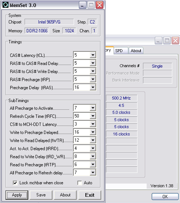Click the Single channels value

(x=158, y=66)
